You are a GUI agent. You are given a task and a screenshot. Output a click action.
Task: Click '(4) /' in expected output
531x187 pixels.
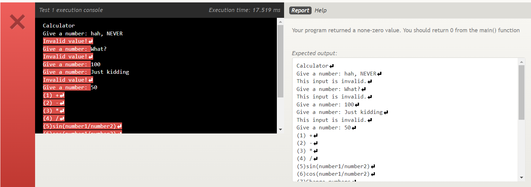click(x=307, y=158)
